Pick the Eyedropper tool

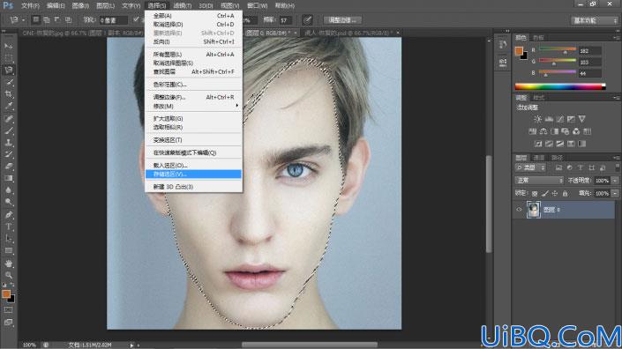8,106
